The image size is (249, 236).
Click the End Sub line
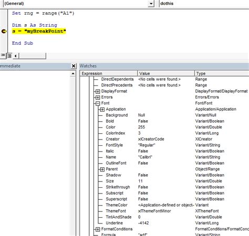[x=23, y=43]
